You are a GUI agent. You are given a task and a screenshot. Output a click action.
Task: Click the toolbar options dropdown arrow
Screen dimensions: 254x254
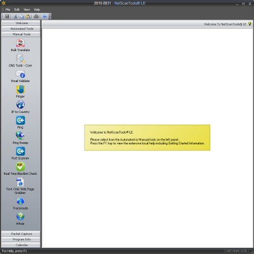pyautogui.click(x=50, y=17)
